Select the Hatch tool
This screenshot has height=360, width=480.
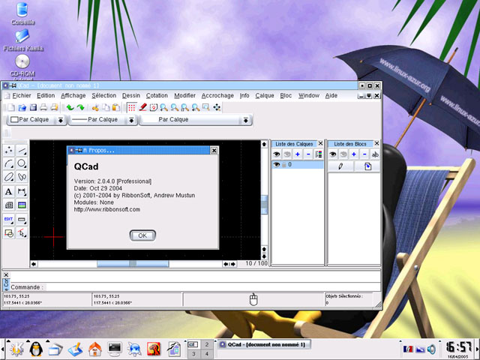(x=9, y=205)
